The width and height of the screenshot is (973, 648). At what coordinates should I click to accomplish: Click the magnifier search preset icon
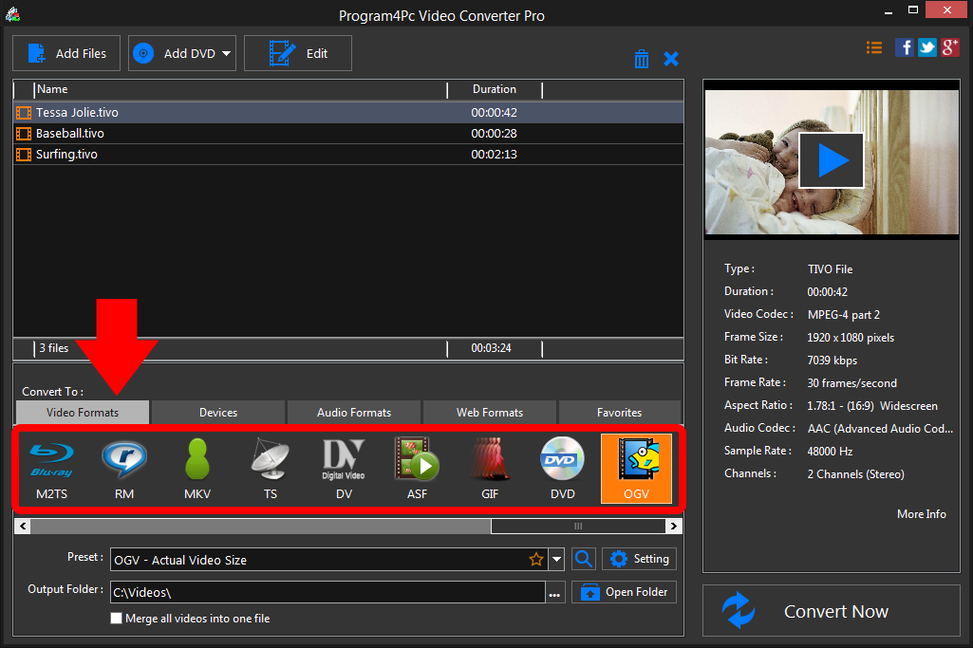pyautogui.click(x=584, y=559)
